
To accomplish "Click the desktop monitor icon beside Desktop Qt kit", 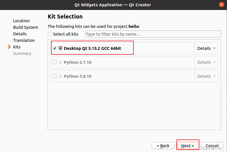I will click(x=60, y=48).
